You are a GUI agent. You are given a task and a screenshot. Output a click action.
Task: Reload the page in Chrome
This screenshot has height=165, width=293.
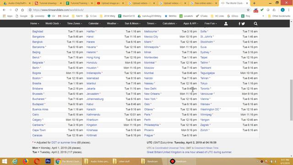[x=16, y=10]
